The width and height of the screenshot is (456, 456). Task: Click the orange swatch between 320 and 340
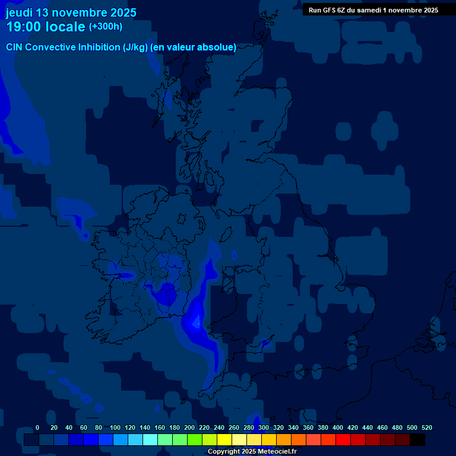tap(284, 440)
